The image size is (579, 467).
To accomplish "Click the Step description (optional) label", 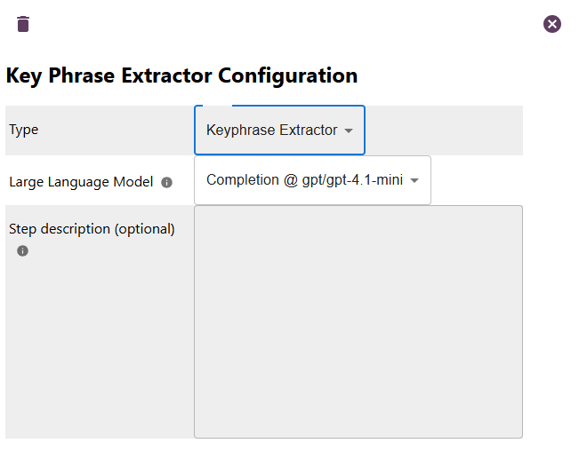I will (x=92, y=229).
